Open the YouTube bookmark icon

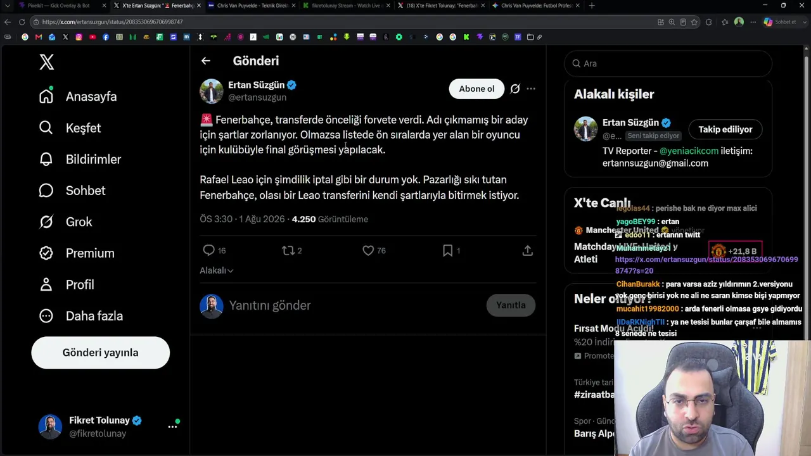coord(92,37)
